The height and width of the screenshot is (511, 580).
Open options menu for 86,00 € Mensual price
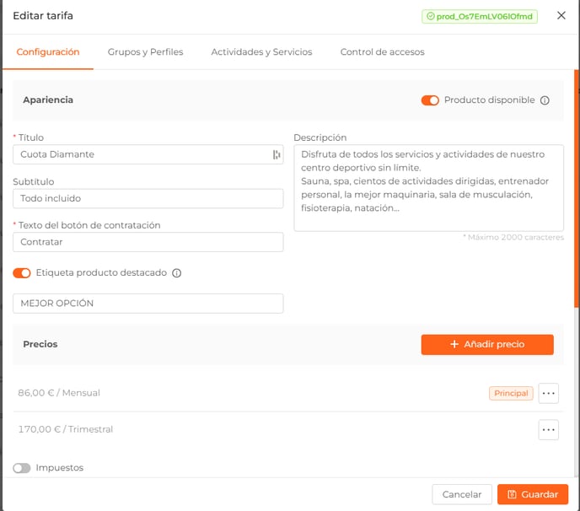(548, 393)
